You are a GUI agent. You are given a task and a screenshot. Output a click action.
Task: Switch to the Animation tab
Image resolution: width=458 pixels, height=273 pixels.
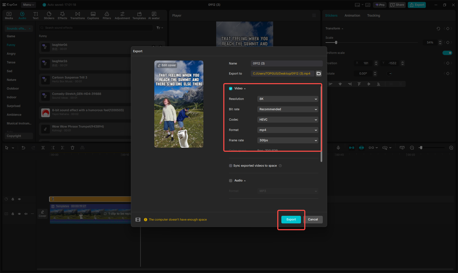tap(352, 16)
